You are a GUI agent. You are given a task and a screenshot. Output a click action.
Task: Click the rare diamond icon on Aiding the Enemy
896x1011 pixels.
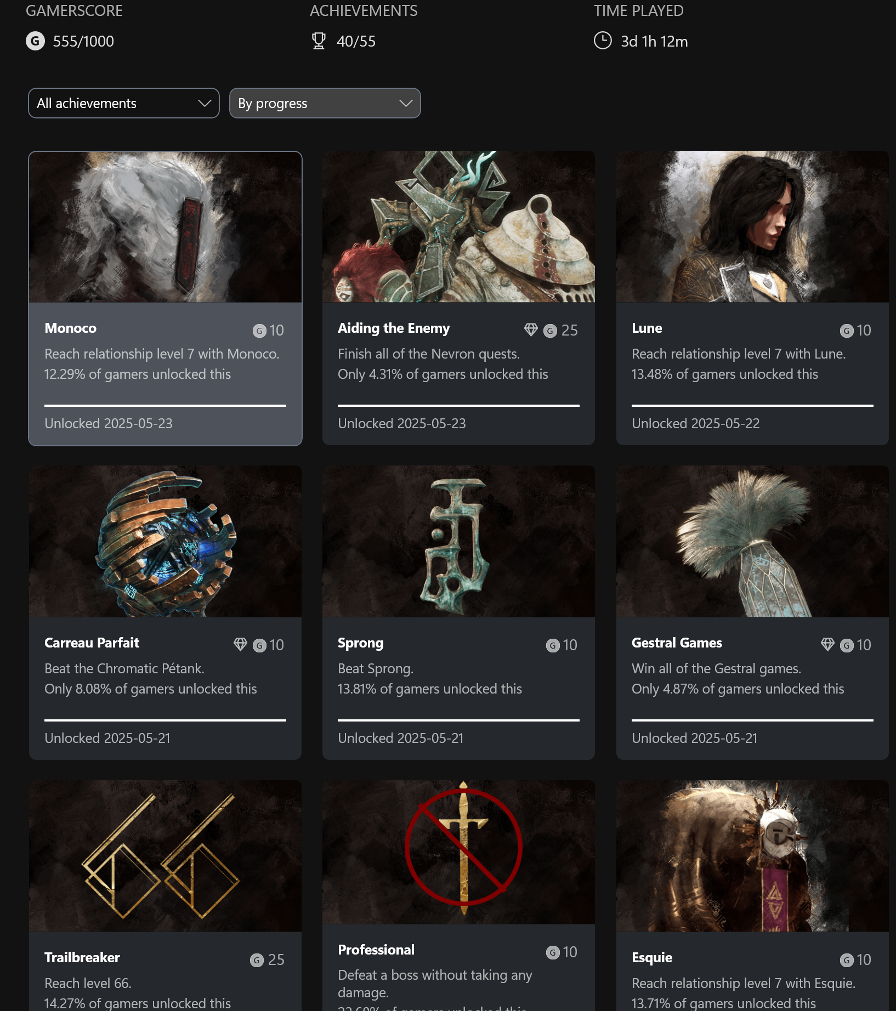(x=531, y=330)
